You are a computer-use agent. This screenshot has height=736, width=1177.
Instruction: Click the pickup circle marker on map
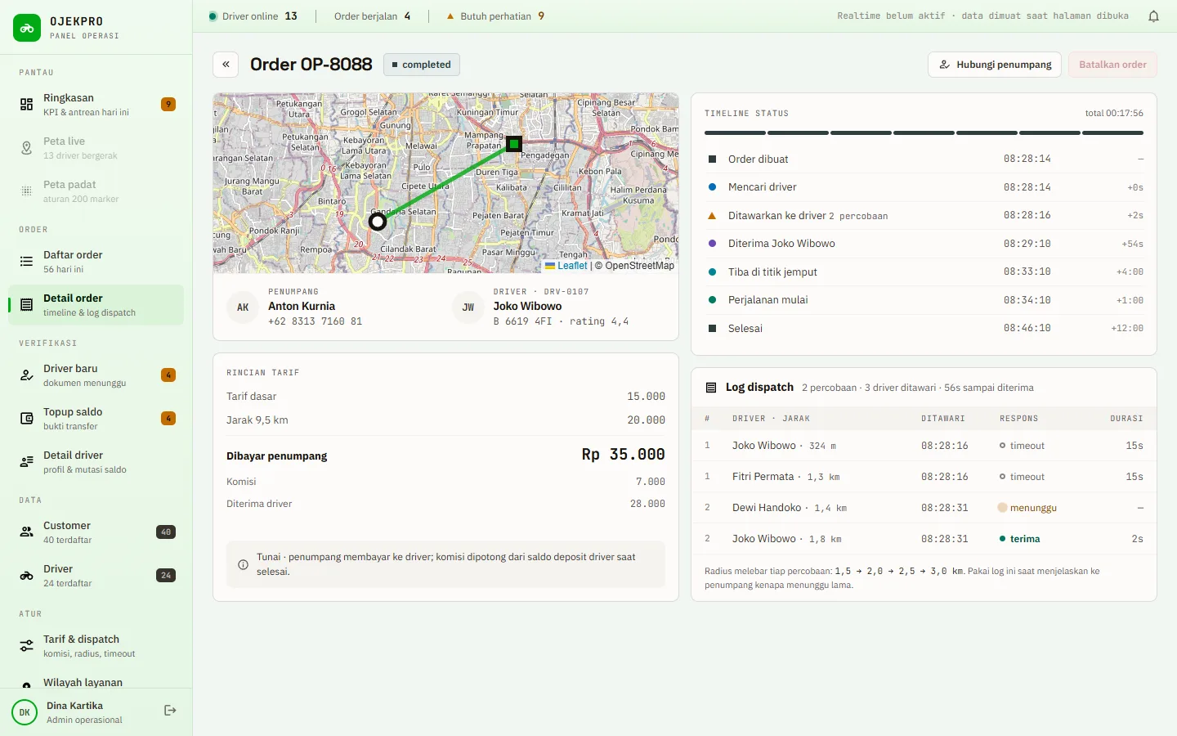coord(378,221)
